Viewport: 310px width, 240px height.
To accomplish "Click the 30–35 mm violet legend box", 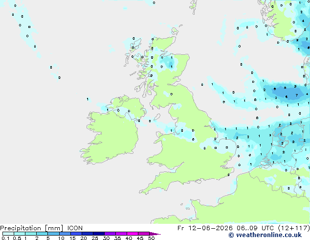I will click(x=110, y=234).
